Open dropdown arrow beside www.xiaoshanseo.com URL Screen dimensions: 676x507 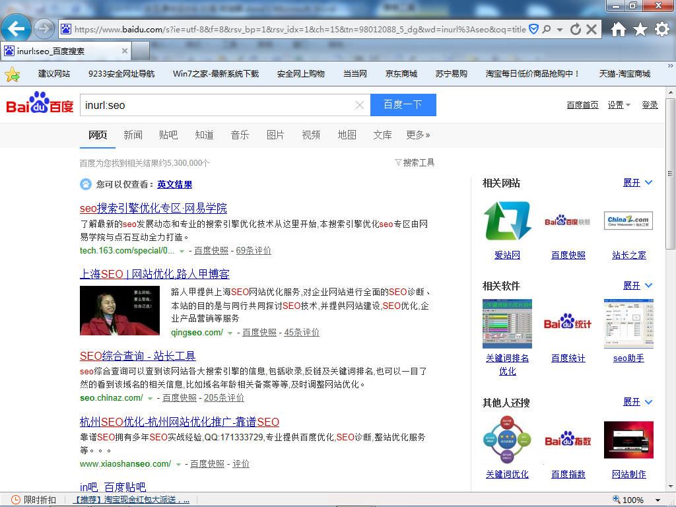(178, 465)
